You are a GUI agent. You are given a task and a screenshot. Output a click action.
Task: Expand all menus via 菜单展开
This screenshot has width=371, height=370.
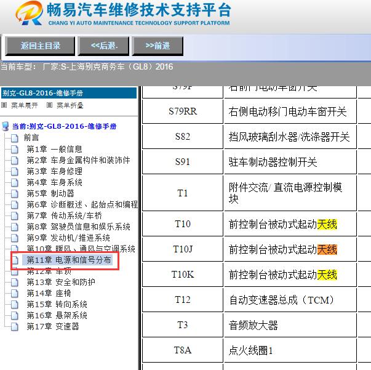coord(25,105)
